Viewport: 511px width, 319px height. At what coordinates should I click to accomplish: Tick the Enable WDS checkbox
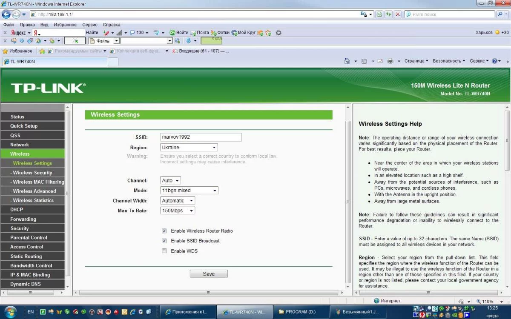click(x=164, y=251)
